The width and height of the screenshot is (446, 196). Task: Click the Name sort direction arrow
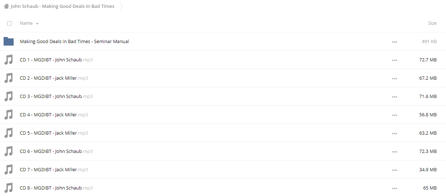pos(37,23)
